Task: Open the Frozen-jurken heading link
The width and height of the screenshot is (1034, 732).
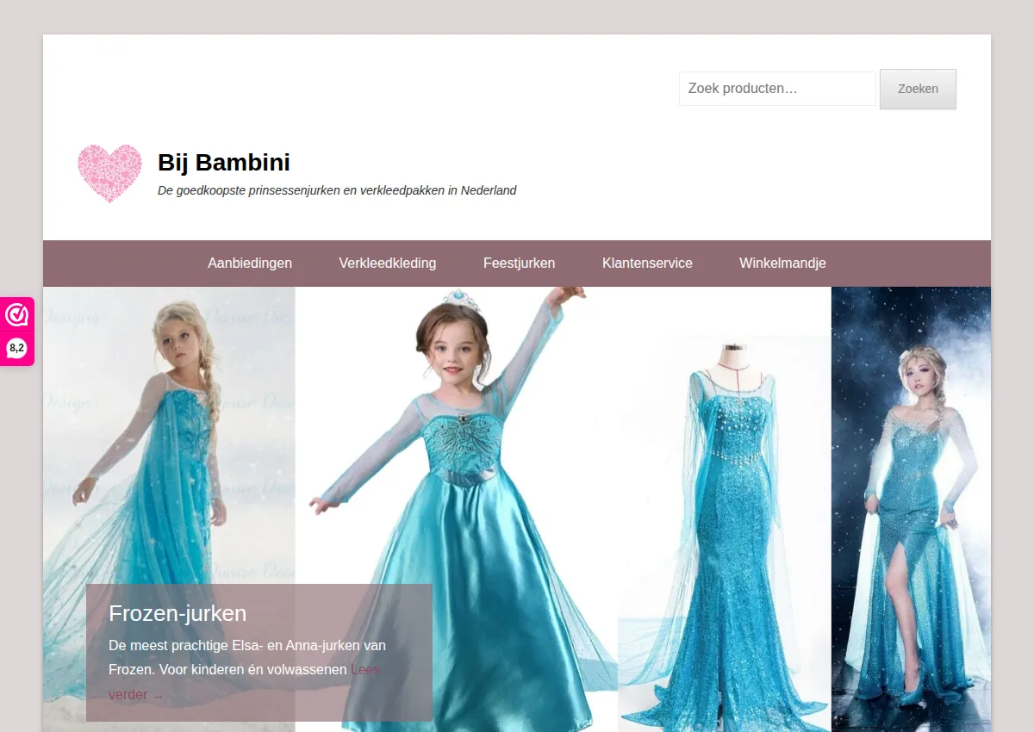Action: click(x=178, y=613)
